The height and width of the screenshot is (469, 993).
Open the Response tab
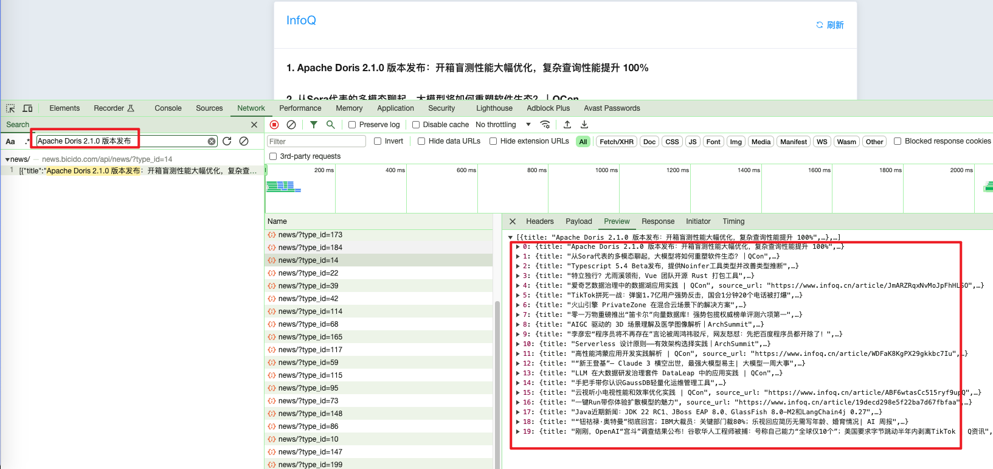pyautogui.click(x=658, y=221)
